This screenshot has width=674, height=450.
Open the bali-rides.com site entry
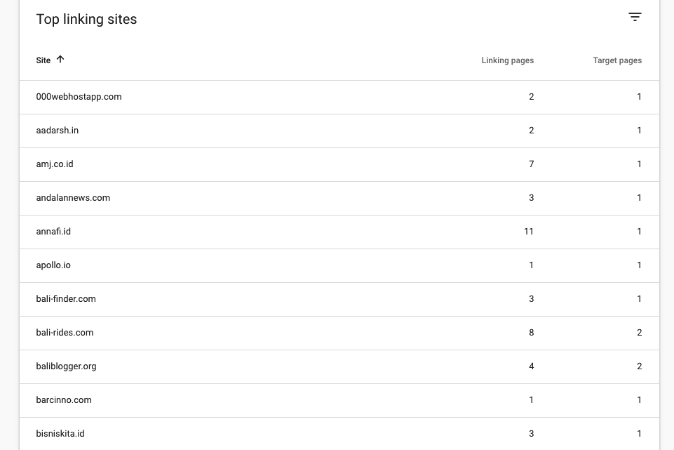(x=65, y=333)
